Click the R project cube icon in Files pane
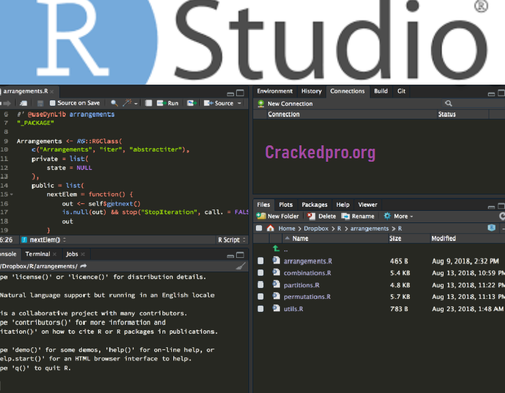Image resolution: width=505 pixels, height=393 pixels. 491,228
